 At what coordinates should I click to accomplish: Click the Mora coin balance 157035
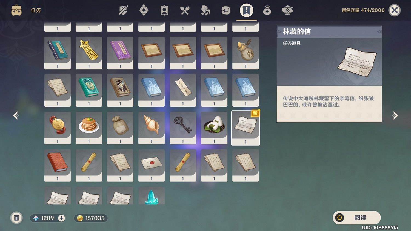click(91, 218)
